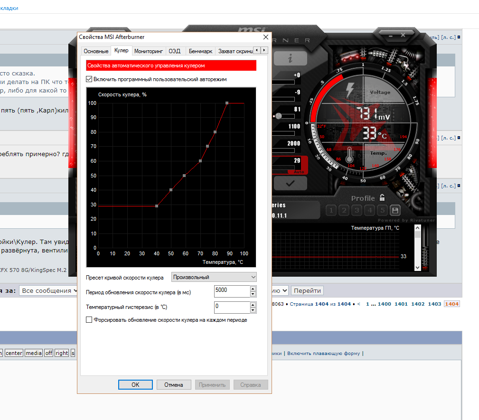Go to forum first page link 1
The image size is (479, 420).
[367, 304]
